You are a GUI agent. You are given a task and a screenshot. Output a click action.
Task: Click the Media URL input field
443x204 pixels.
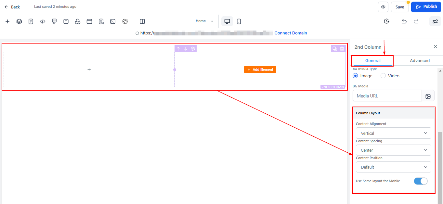(387, 96)
